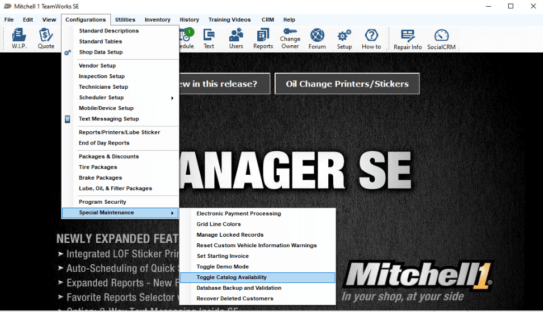Choose Standard Tables menu entry
This screenshot has width=543, height=312.
click(101, 41)
